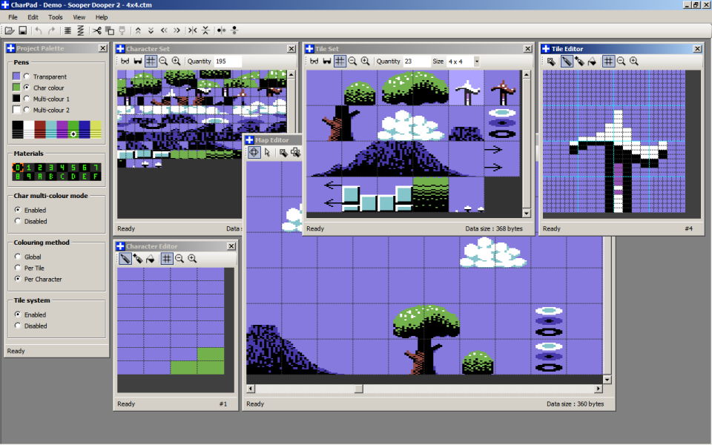Click the Redo arrow in main toolbar
The height and width of the screenshot is (445, 712).
point(51,30)
